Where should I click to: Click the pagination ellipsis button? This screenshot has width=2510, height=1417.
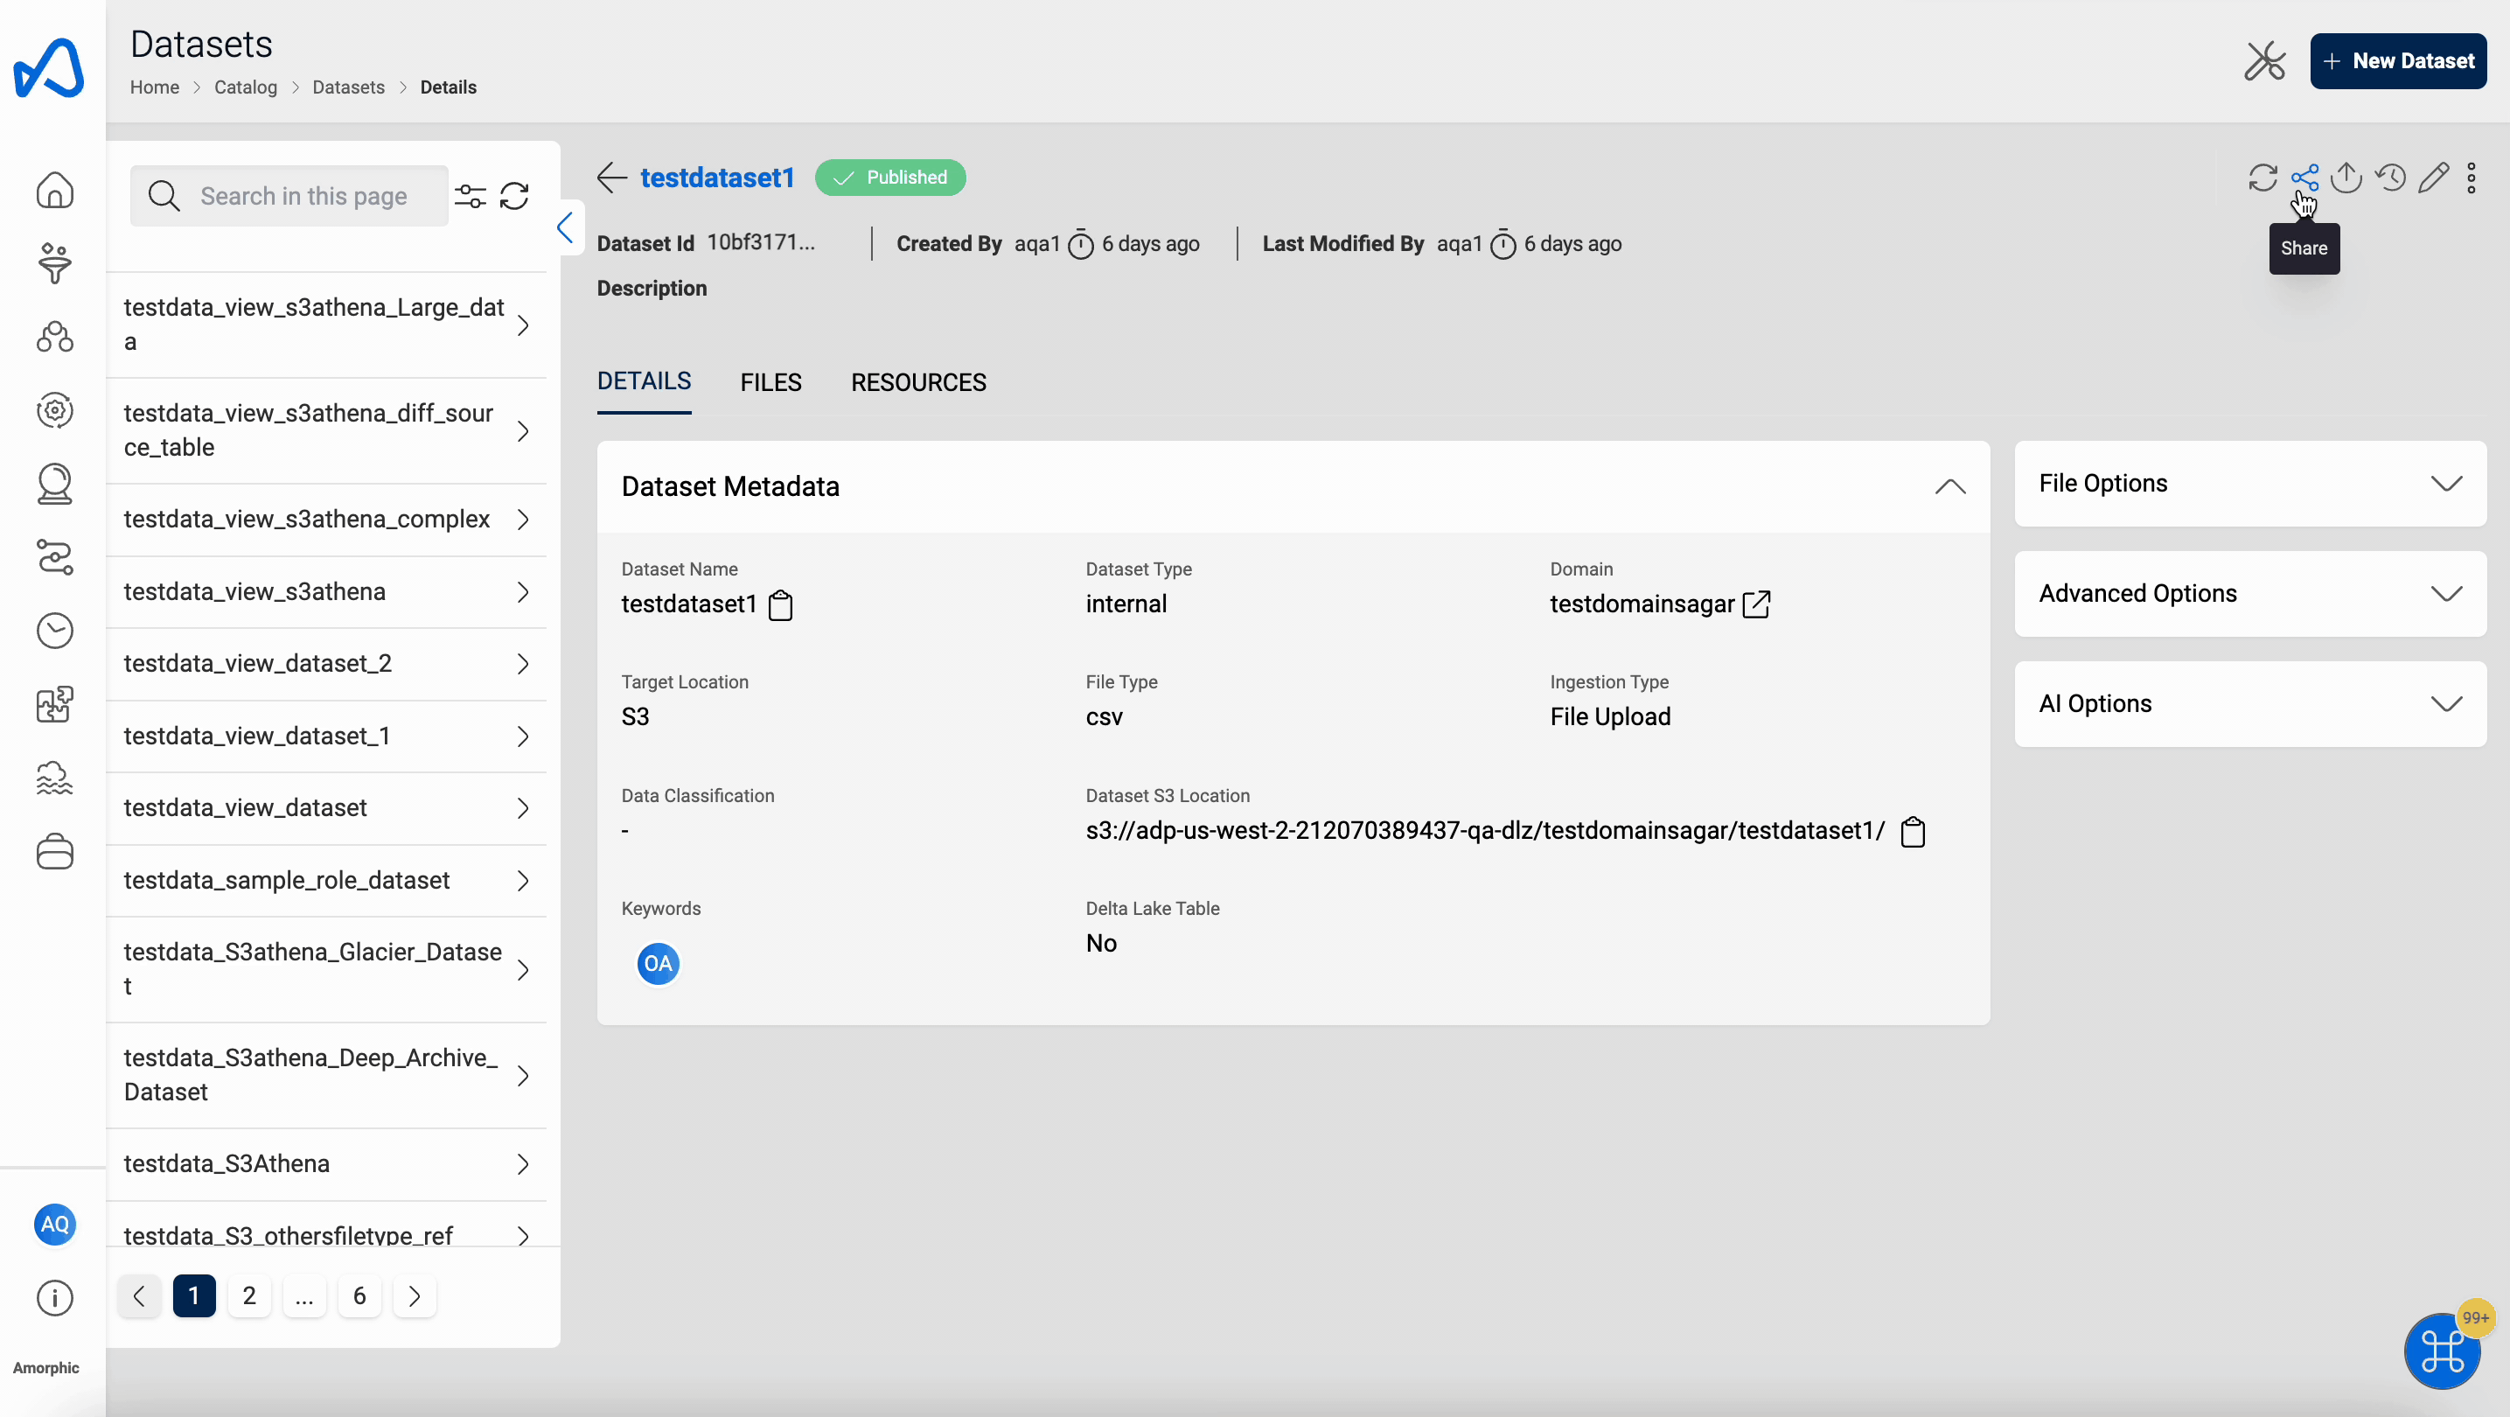click(x=304, y=1296)
